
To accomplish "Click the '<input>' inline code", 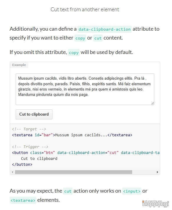I will (x=132, y=191).
